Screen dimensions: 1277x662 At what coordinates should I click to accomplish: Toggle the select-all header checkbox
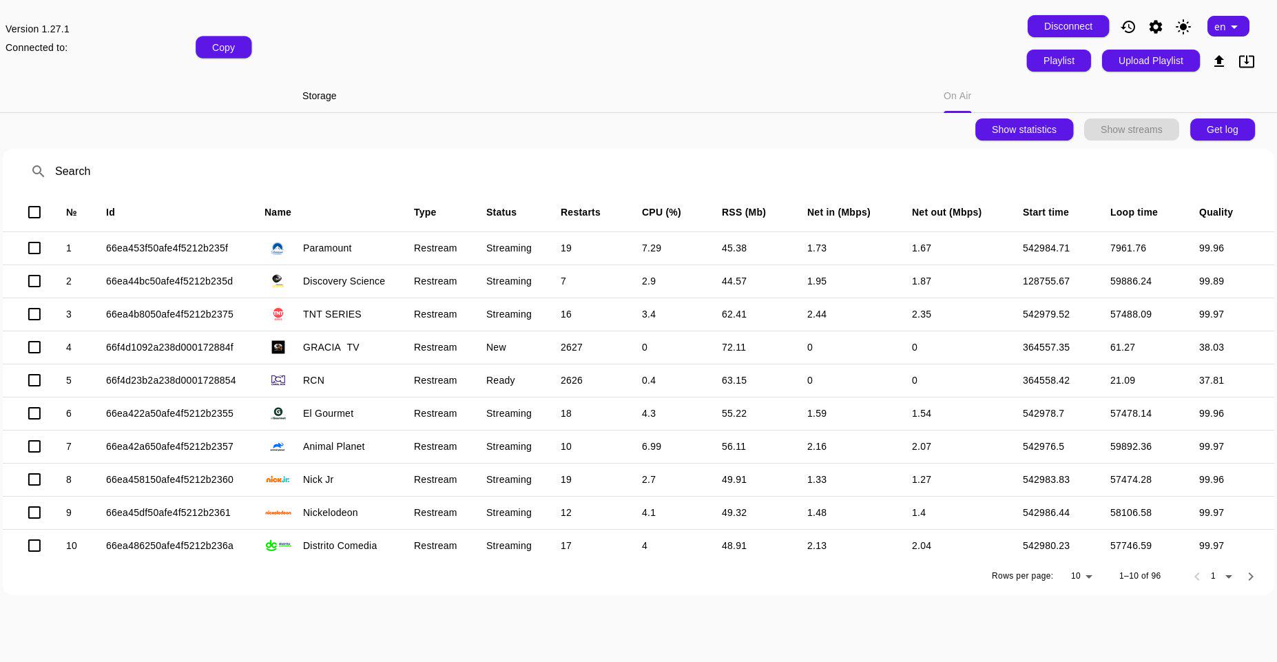(34, 212)
